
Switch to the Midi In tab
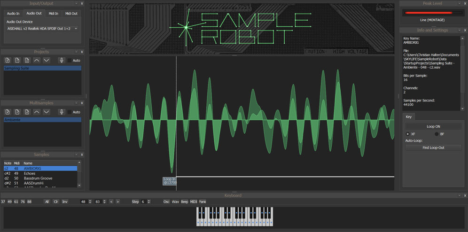54,14
